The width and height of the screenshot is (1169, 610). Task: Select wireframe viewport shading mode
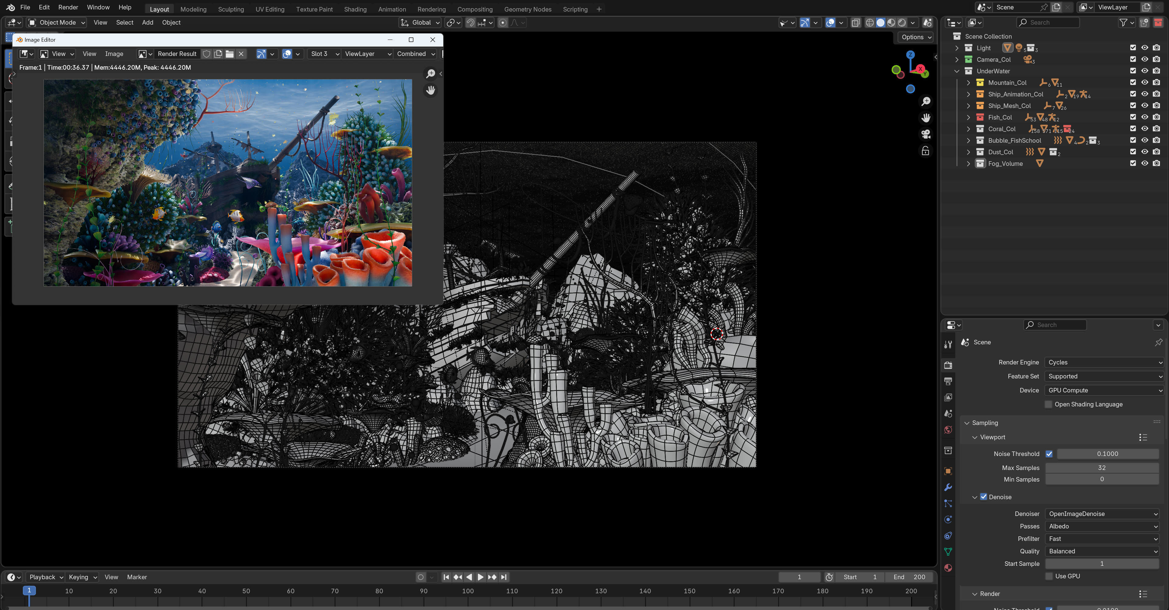click(869, 23)
